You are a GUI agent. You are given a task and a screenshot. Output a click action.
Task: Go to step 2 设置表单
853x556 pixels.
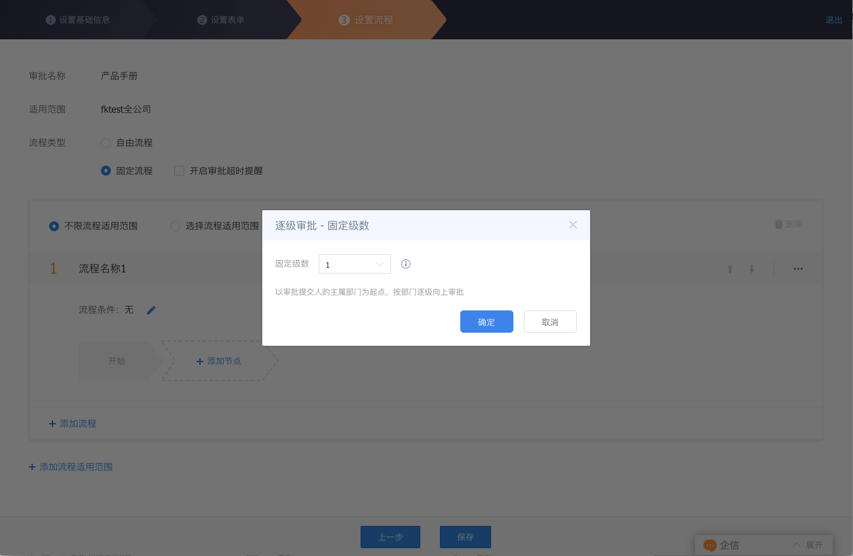(x=221, y=20)
